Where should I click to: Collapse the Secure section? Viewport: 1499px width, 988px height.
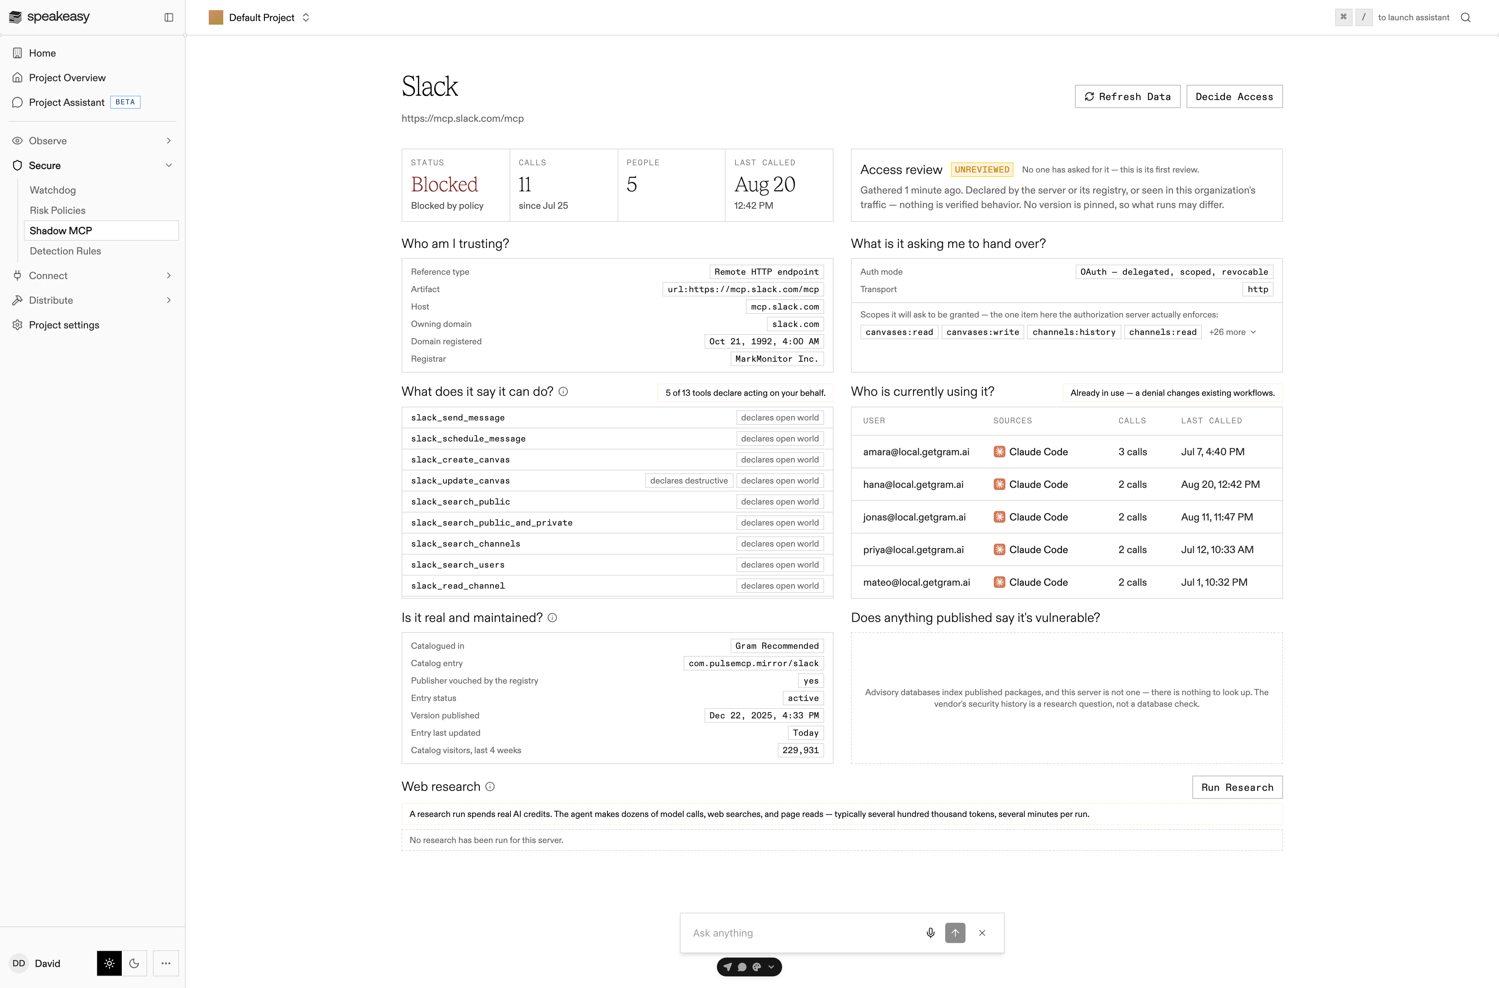(x=93, y=165)
